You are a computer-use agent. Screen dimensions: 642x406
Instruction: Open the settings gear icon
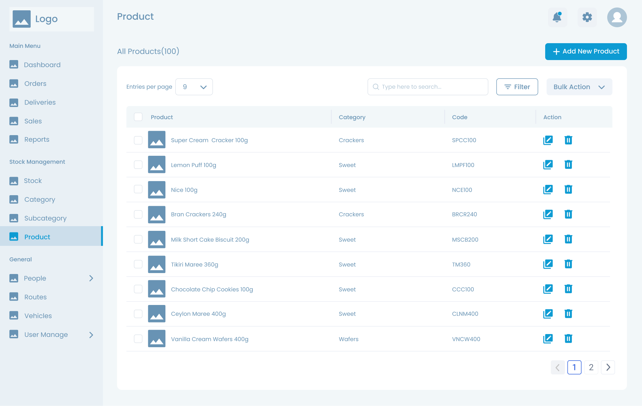click(587, 17)
